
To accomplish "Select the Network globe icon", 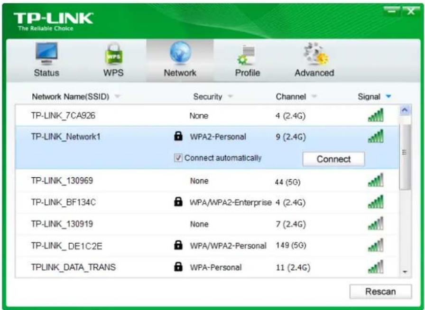I will click(180, 53).
